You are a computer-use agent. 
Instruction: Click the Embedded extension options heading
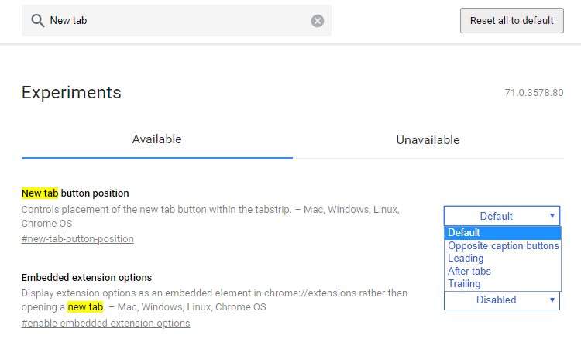point(87,278)
